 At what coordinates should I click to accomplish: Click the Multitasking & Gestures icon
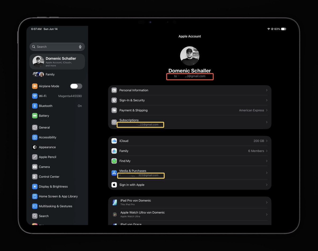35,206
